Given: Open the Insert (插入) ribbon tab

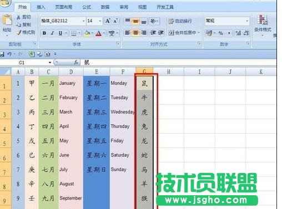Looking at the screenshot, I should [x=41, y=7].
